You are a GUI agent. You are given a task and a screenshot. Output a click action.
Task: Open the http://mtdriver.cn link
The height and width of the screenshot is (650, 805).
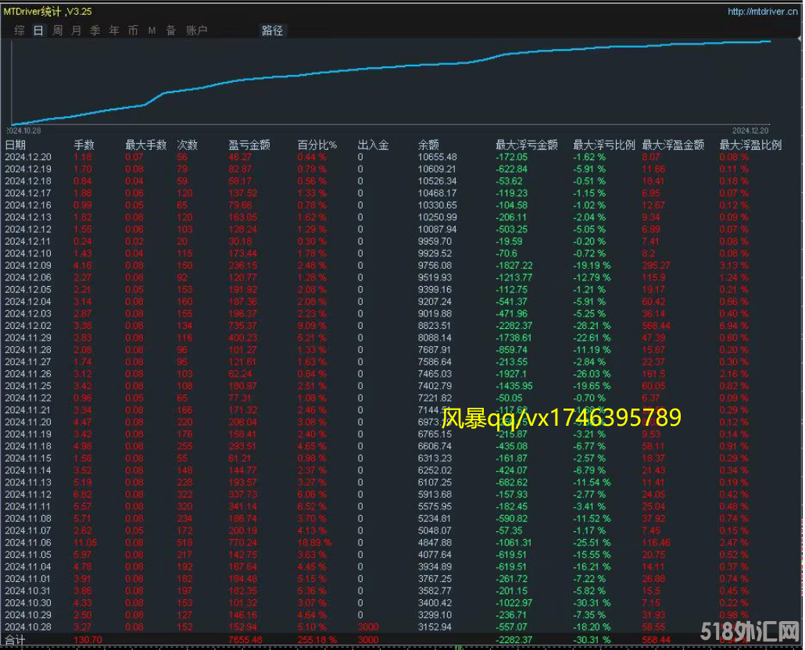point(762,11)
